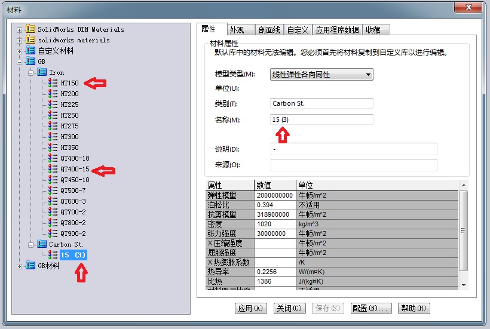The image size is (490, 329).
Task: Click the properties table scroll down arrow
Action: tap(464, 285)
